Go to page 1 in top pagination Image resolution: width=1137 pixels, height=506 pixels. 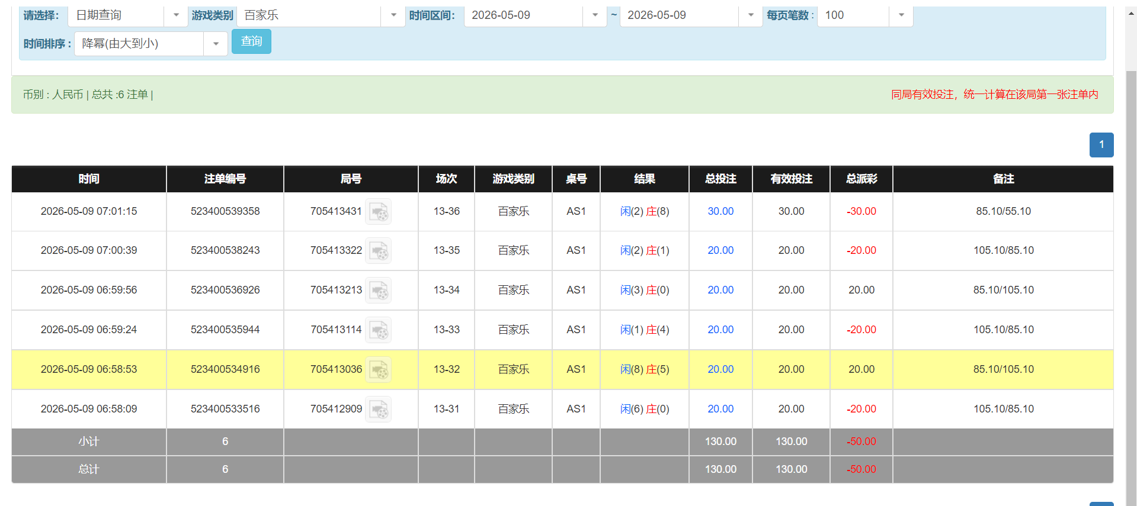pos(1101,145)
